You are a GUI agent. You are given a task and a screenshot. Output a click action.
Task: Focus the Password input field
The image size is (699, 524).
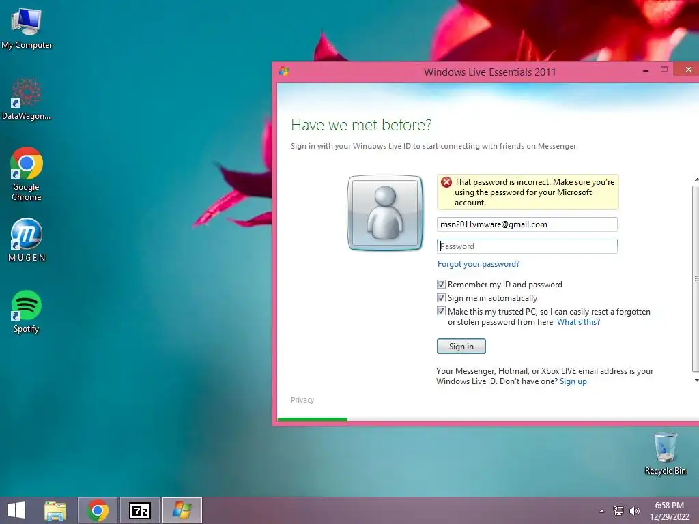click(x=527, y=246)
